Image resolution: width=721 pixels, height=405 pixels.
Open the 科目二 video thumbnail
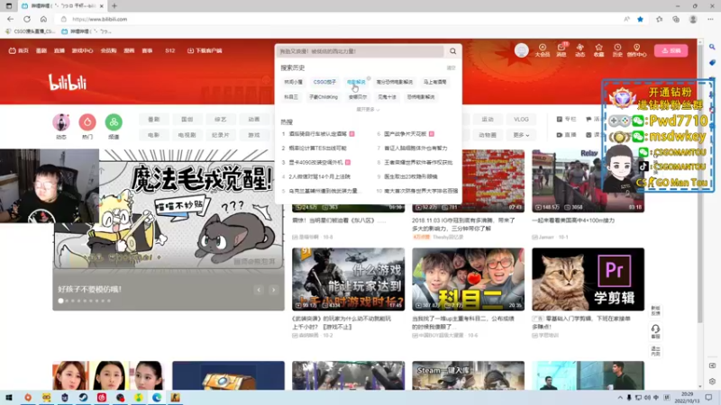click(x=468, y=279)
